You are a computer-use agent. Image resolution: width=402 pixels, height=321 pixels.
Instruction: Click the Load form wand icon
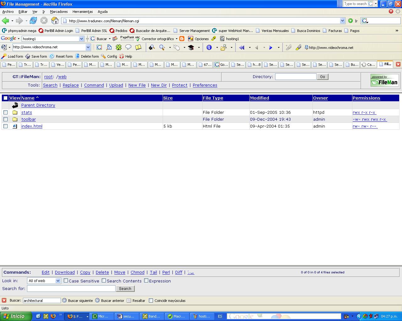[x=4, y=56]
